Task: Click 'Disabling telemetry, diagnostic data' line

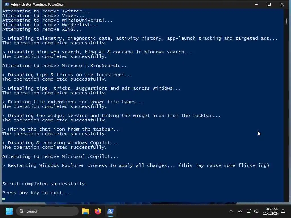Action: pyautogui.click(x=140, y=38)
